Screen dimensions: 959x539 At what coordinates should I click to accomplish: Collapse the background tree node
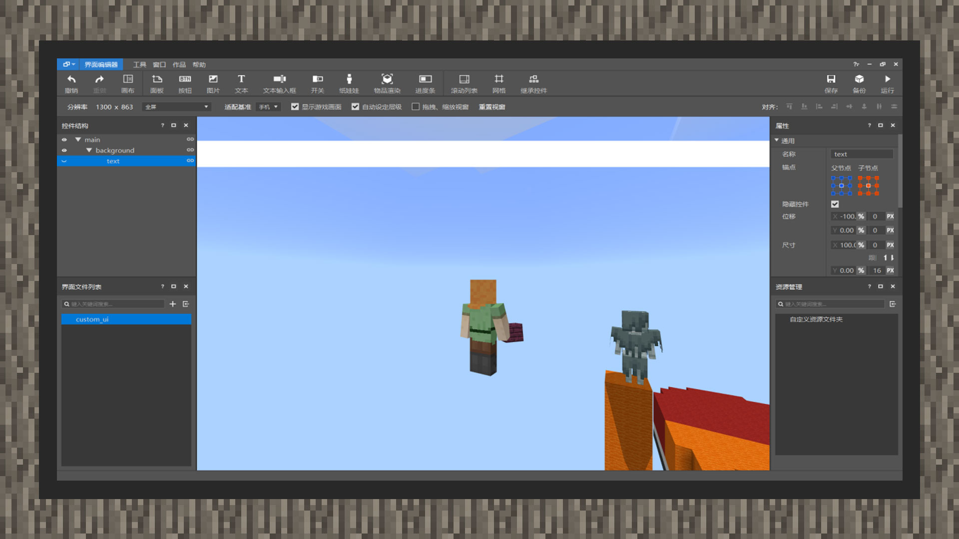89,150
